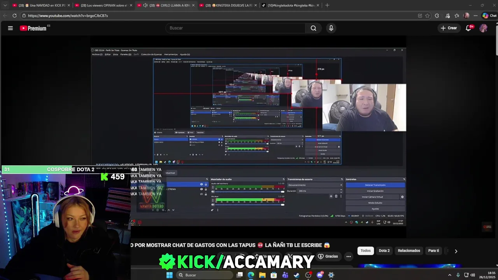Adjust the Duración 300 ms spinner
The image size is (498, 280).
point(320,191)
